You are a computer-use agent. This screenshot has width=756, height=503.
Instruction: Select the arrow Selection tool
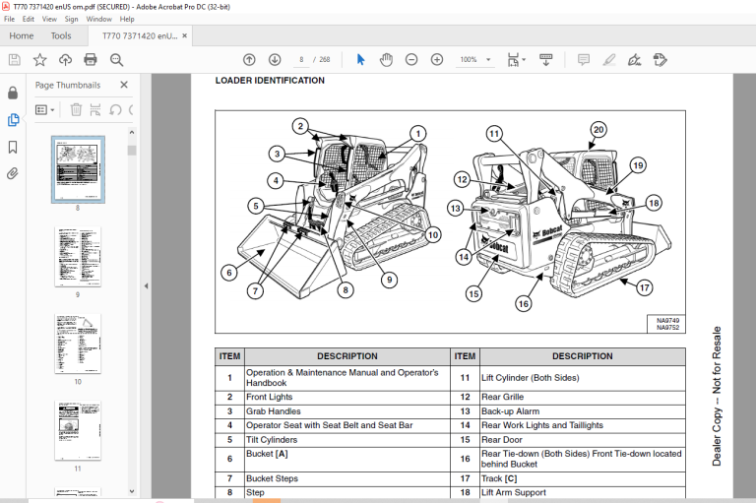360,60
